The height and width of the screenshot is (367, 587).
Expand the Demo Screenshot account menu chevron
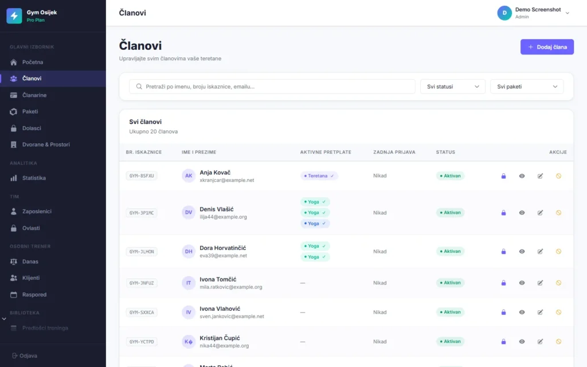[x=568, y=13]
